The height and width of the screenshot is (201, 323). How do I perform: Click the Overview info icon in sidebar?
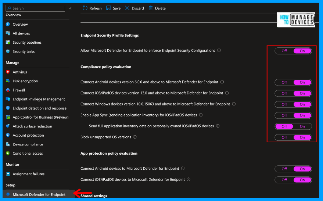pos(8,24)
